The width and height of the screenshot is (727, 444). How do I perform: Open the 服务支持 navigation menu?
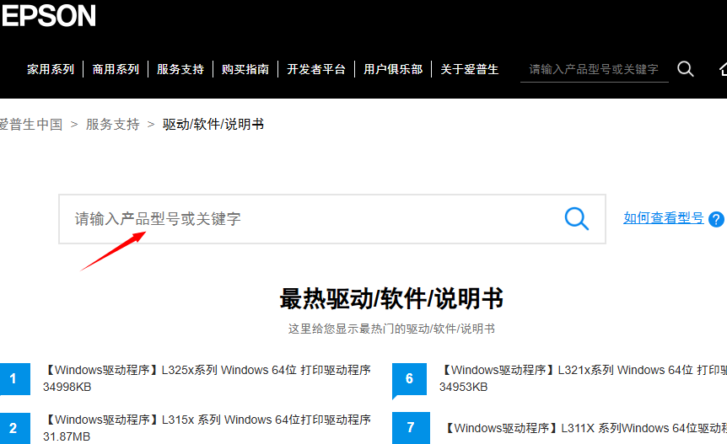tap(180, 69)
